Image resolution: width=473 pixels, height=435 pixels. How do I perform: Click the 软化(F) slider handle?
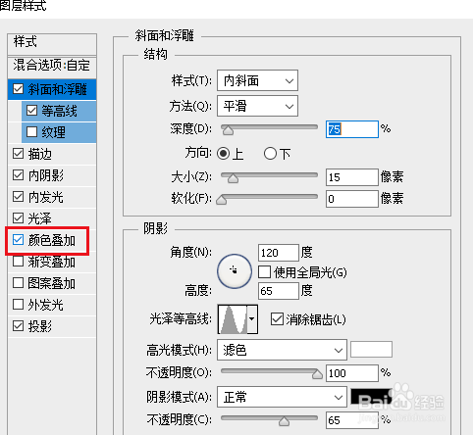(222, 199)
